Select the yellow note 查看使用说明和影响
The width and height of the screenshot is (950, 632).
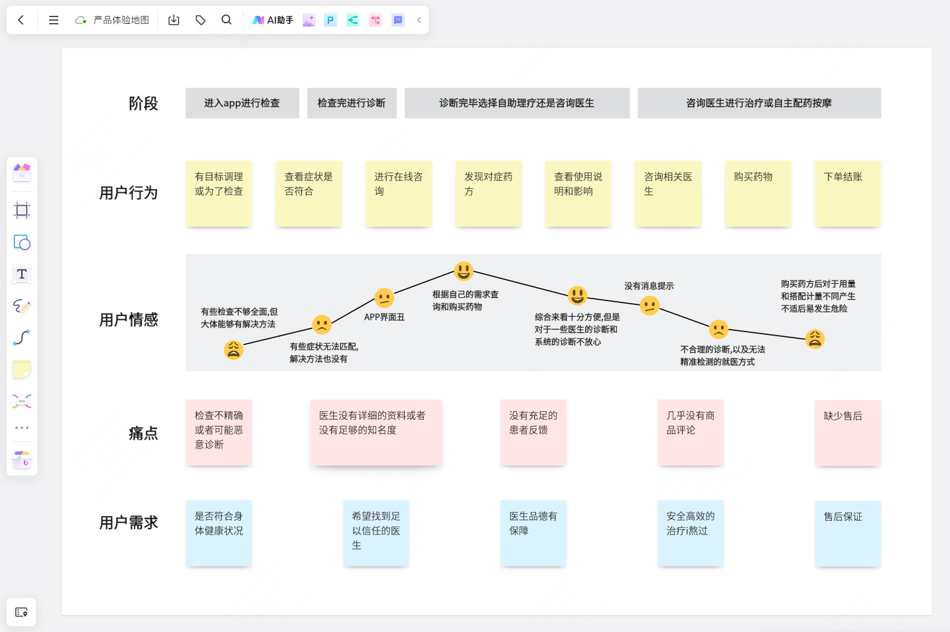[x=578, y=194]
